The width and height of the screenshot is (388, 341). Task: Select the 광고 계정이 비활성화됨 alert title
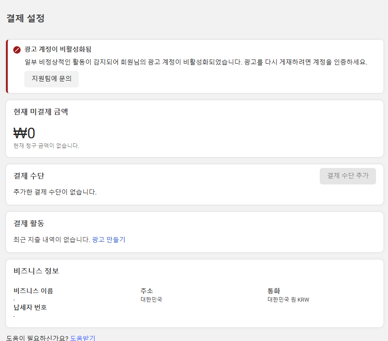point(58,49)
